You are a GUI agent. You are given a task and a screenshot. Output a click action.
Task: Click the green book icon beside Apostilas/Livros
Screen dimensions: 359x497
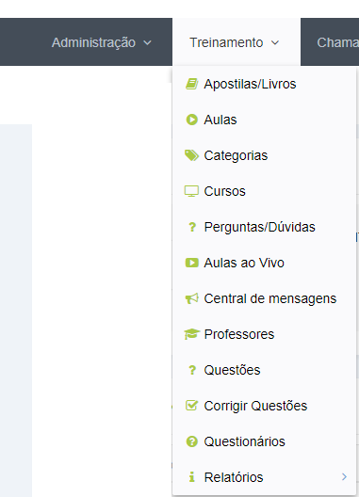[x=191, y=84]
